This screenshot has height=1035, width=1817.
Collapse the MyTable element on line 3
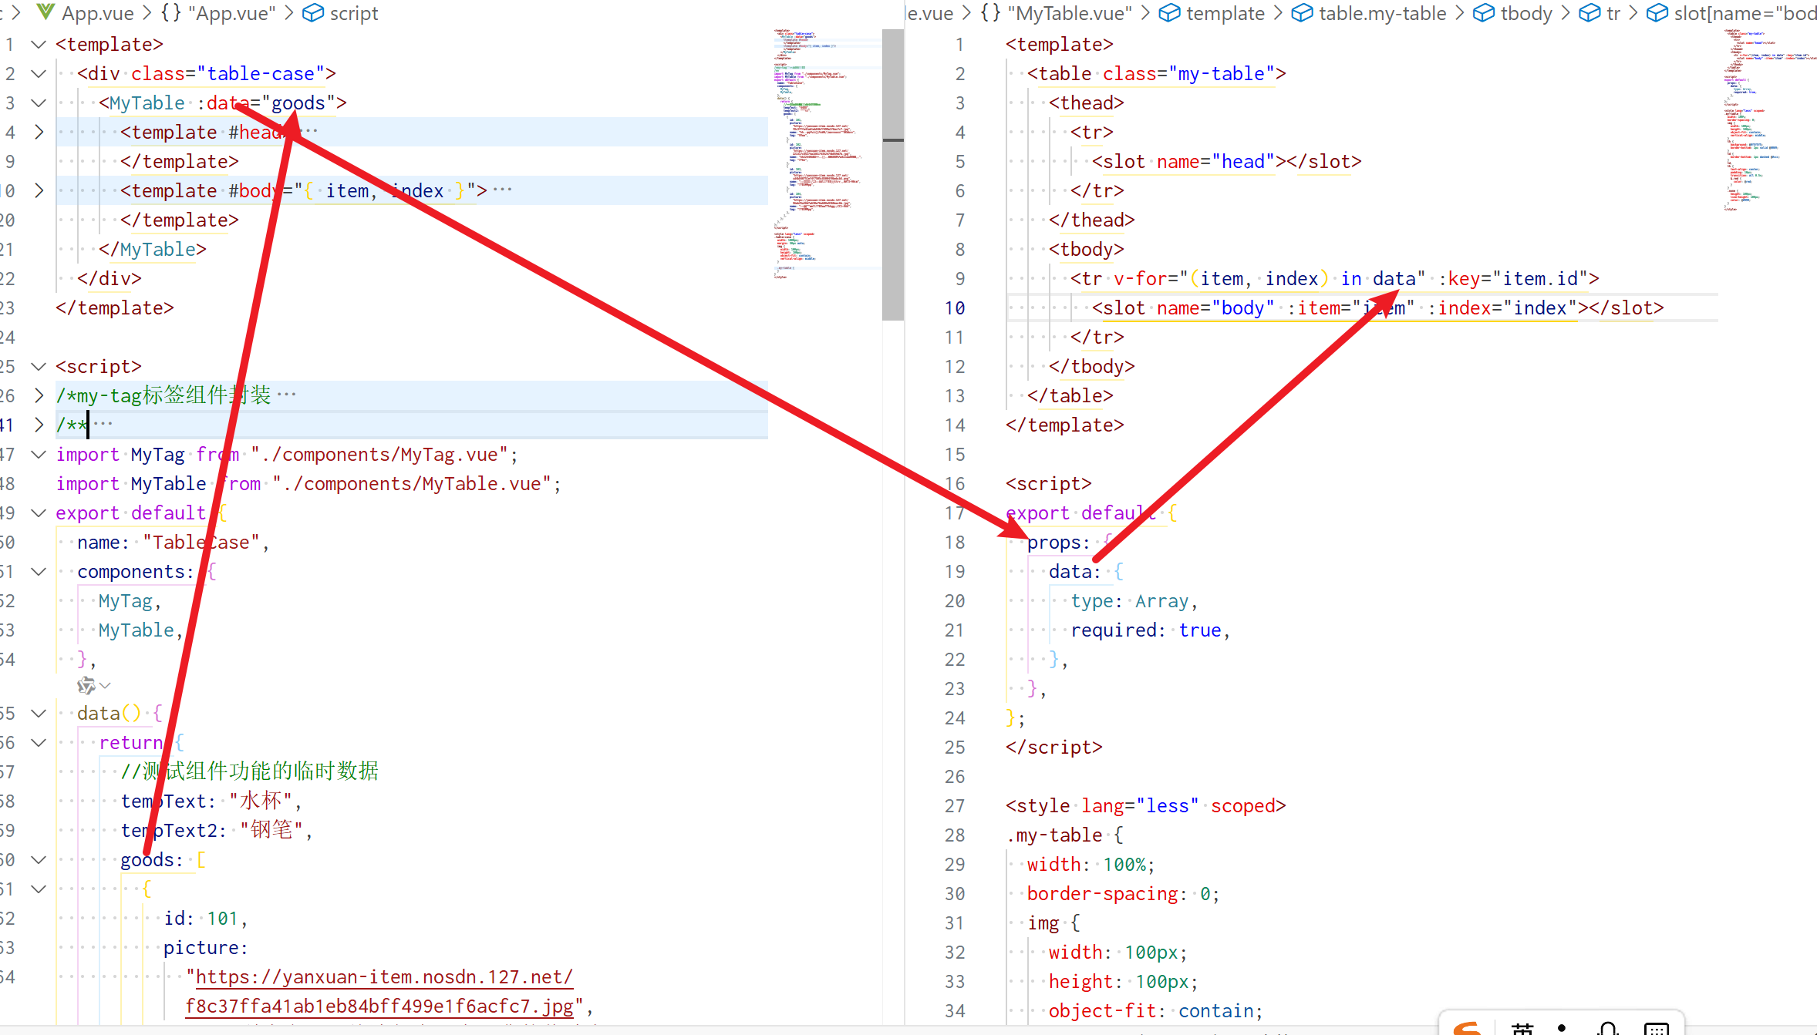(39, 102)
